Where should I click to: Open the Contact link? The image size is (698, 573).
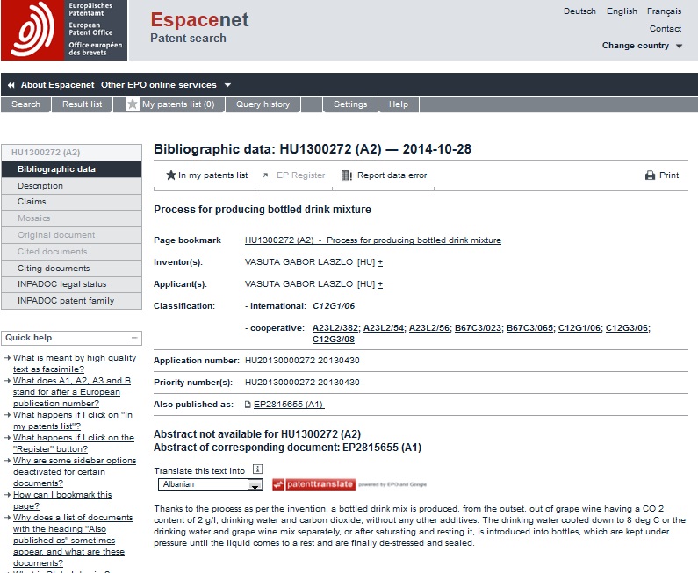(x=666, y=28)
